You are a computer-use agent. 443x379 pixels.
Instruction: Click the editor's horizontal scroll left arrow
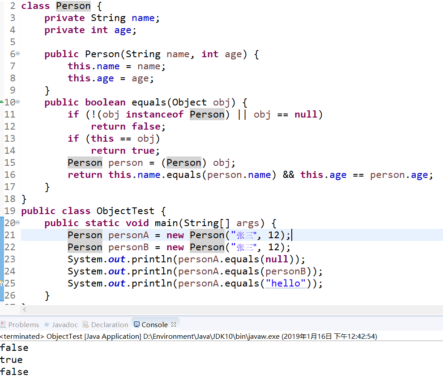click(x=25, y=310)
